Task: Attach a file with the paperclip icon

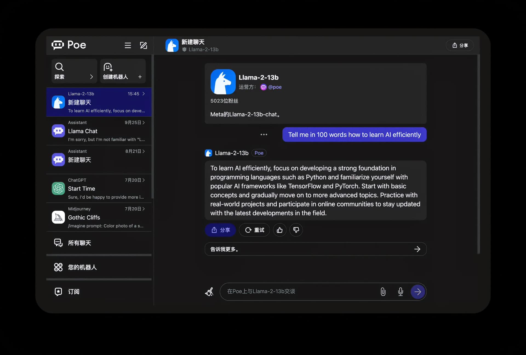Action: [x=383, y=292]
